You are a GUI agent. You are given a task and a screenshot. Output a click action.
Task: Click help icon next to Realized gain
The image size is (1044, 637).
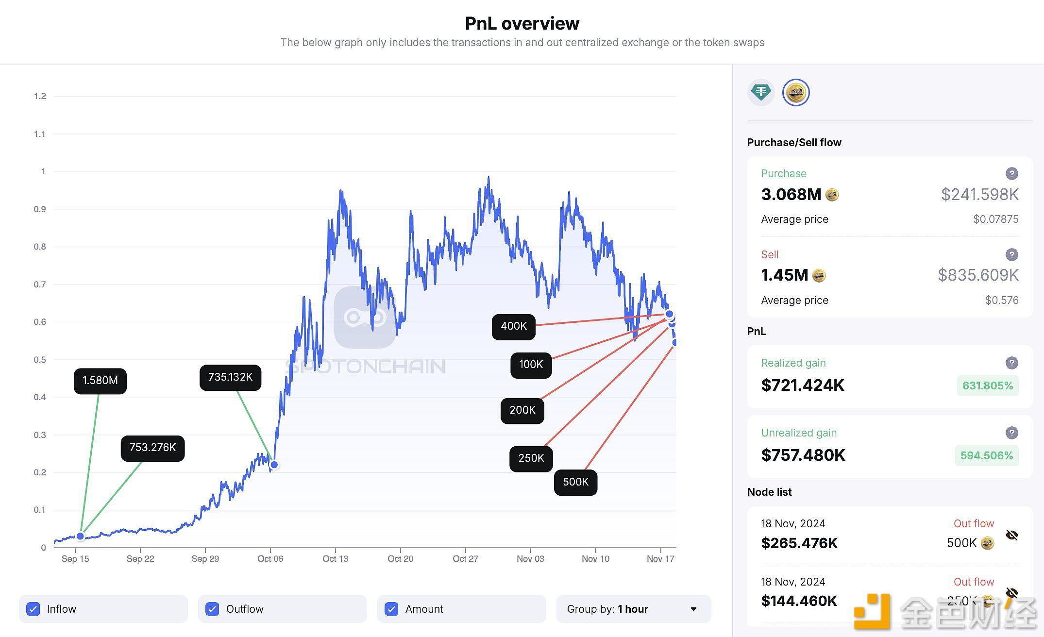pos(1011,363)
